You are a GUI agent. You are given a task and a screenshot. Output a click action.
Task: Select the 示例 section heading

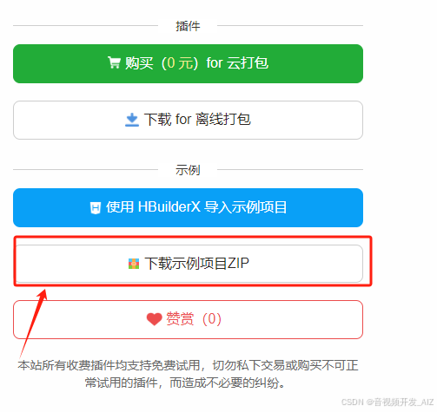point(188,170)
